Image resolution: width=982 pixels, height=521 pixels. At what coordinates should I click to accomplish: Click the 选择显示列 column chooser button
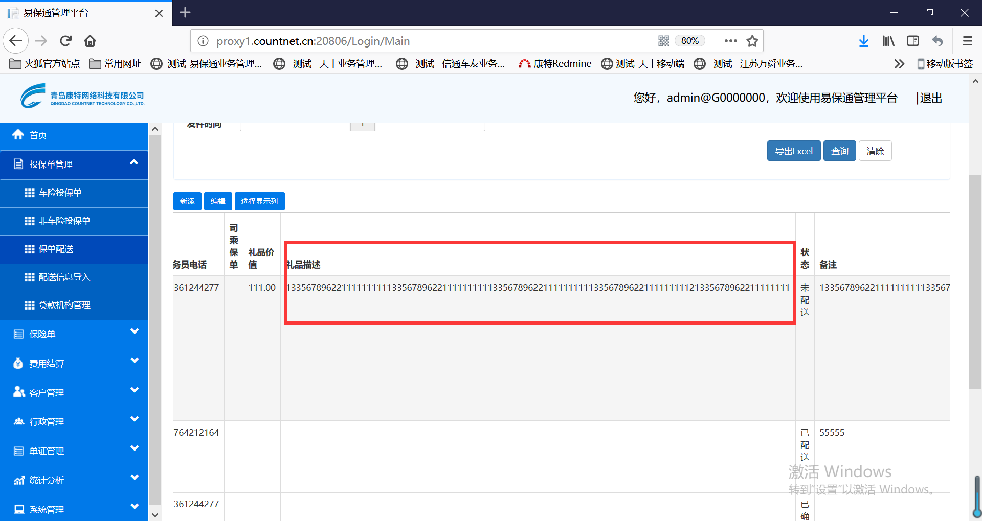[259, 201]
